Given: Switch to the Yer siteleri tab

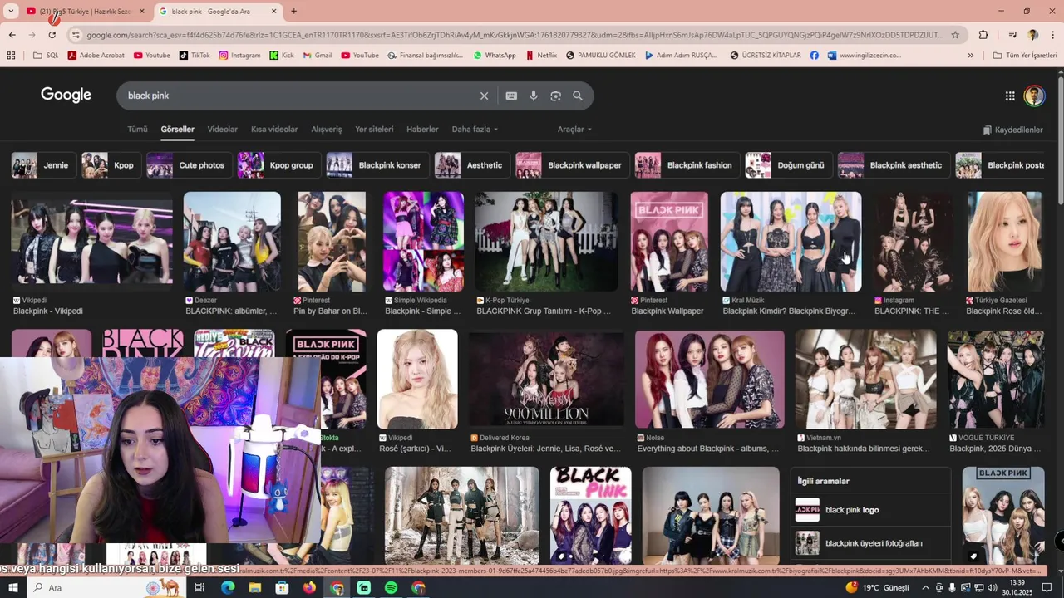Looking at the screenshot, I should click(x=374, y=130).
